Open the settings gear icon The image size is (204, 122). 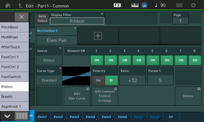pyautogui.click(x=194, y=5)
